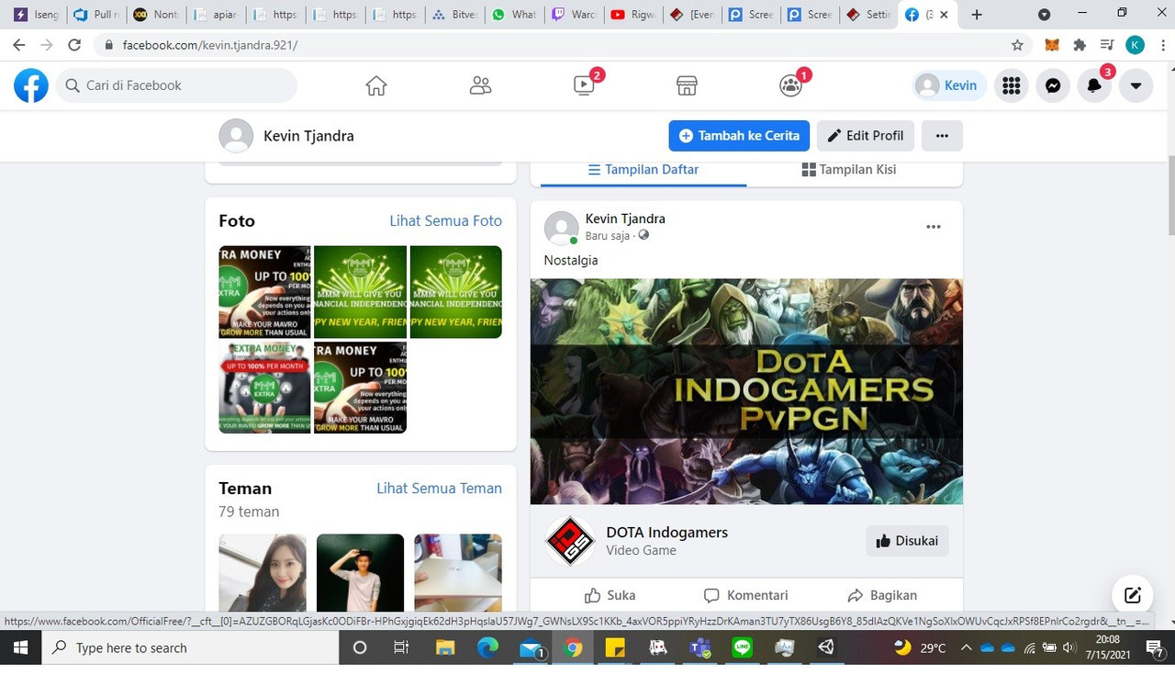This screenshot has height=675, width=1175.
Task: Click the Kevin profile chip
Action: tap(949, 85)
